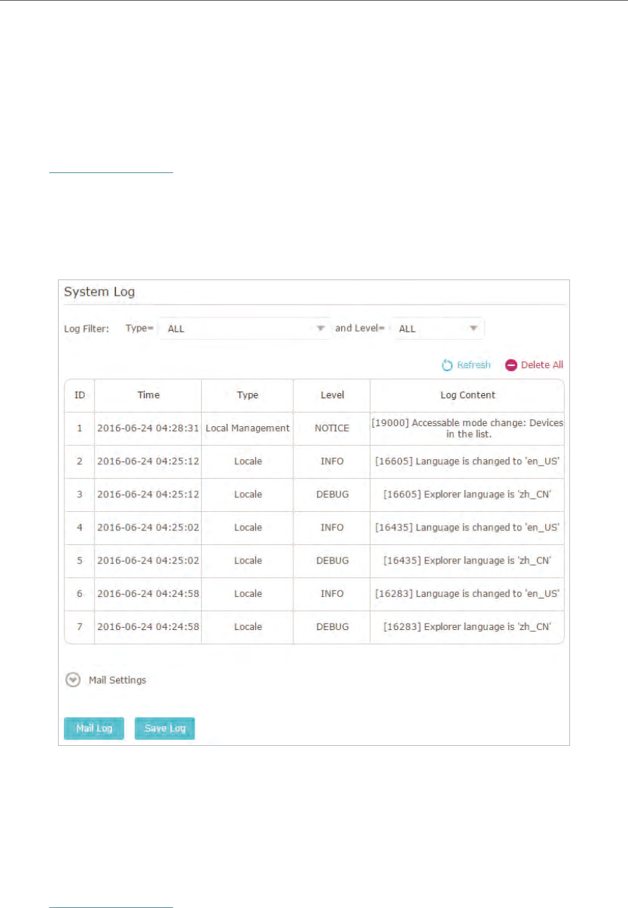Click the Mail Log button
The width and height of the screenshot is (628, 908).
point(94,728)
